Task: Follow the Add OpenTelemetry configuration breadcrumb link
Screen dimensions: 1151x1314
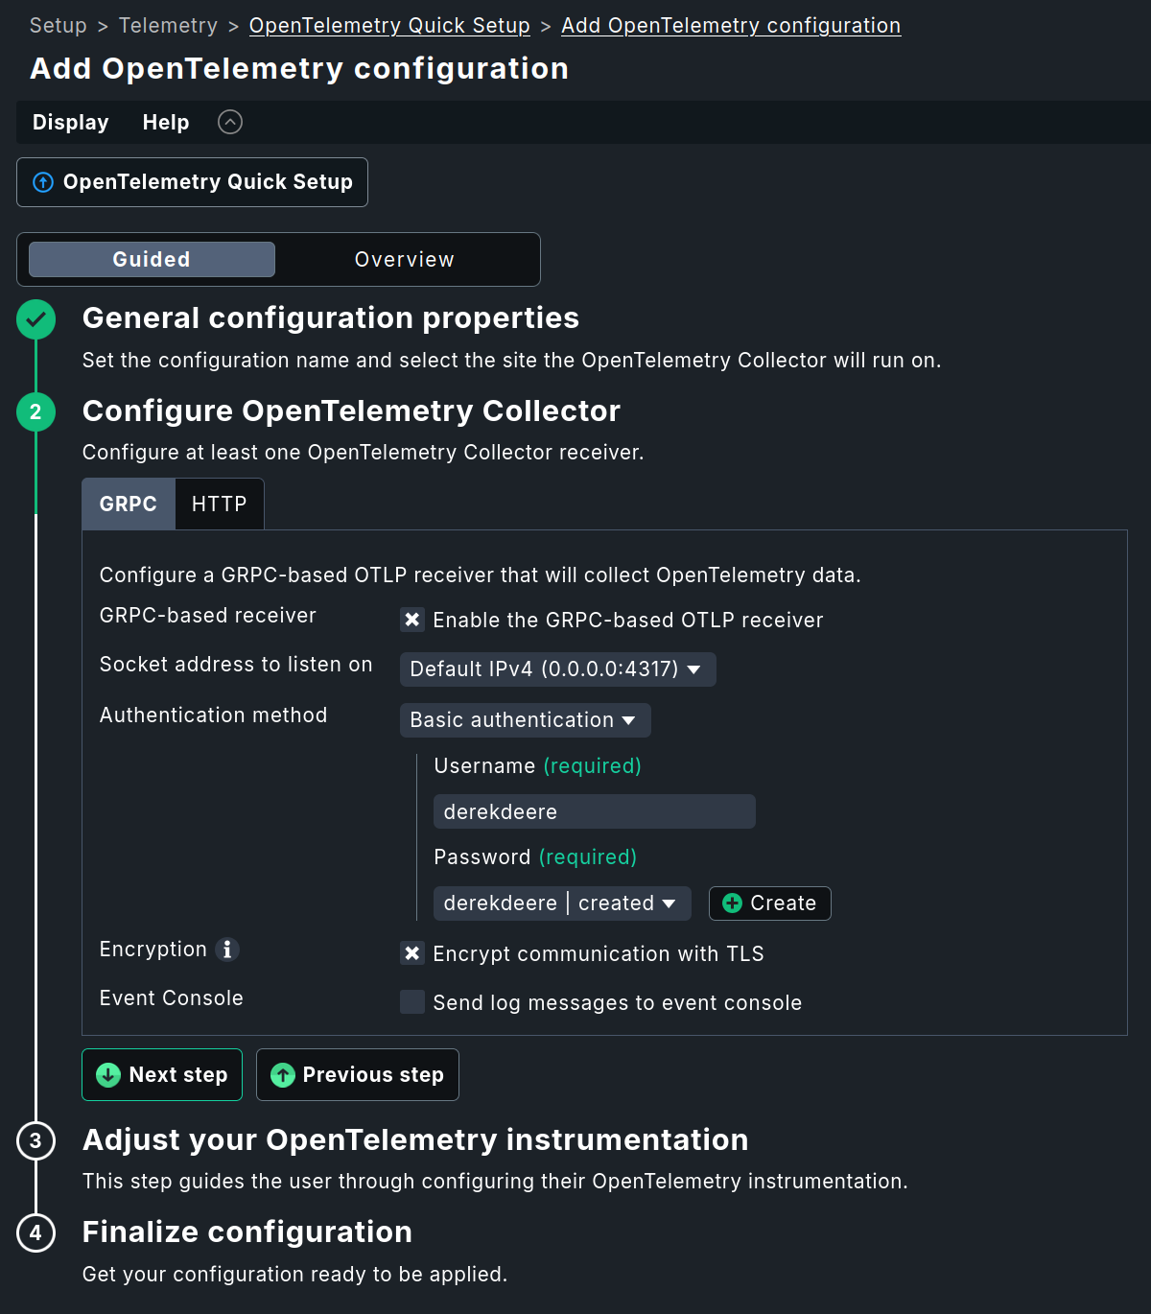Action: coord(731,26)
